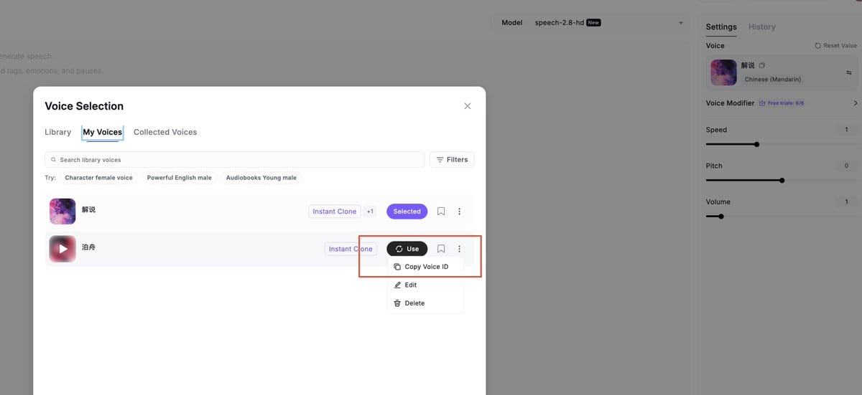Screen dimensions: 862x395
Task: Bookmark the 泊舟 voice
Action: click(441, 249)
